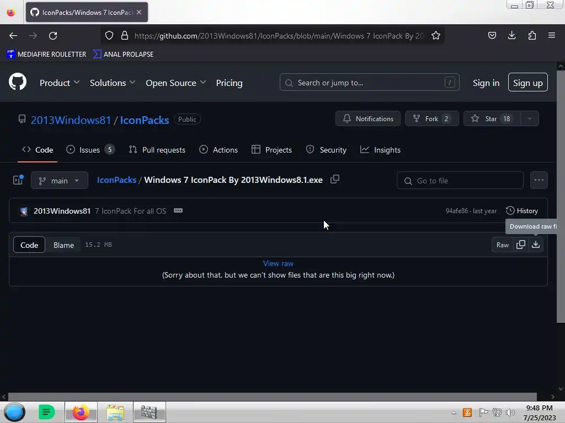The image size is (565, 423).
Task: Open the 2013Windows81 owner link
Action: [x=71, y=120]
